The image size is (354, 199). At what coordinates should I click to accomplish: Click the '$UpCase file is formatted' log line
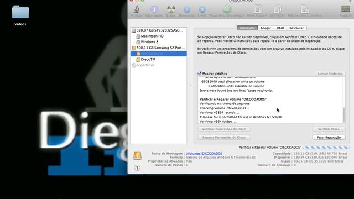click(241, 117)
